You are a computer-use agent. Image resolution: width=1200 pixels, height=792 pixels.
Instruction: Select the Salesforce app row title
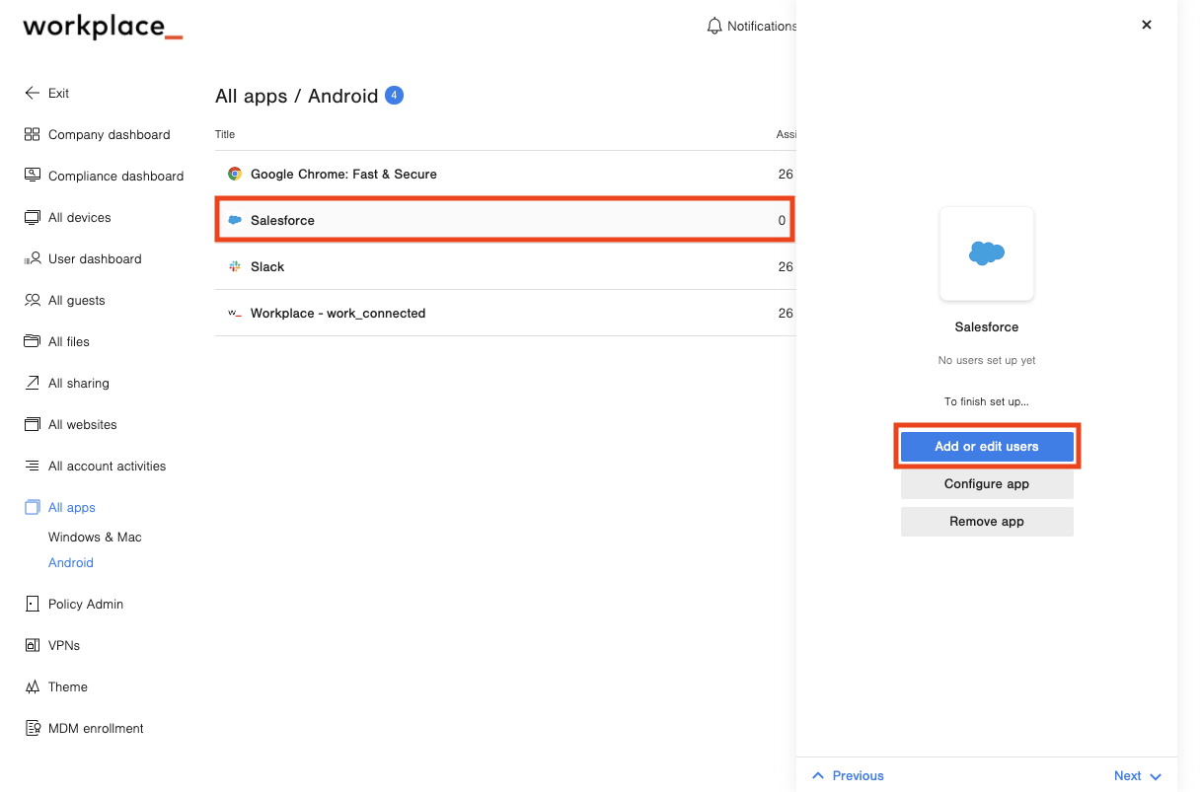click(282, 220)
